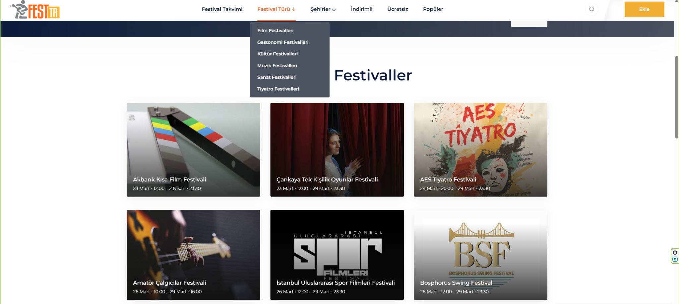Go to Festival Takvimi page

pos(222,9)
